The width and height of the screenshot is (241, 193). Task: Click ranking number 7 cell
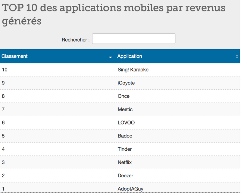pyautogui.click(x=58, y=109)
